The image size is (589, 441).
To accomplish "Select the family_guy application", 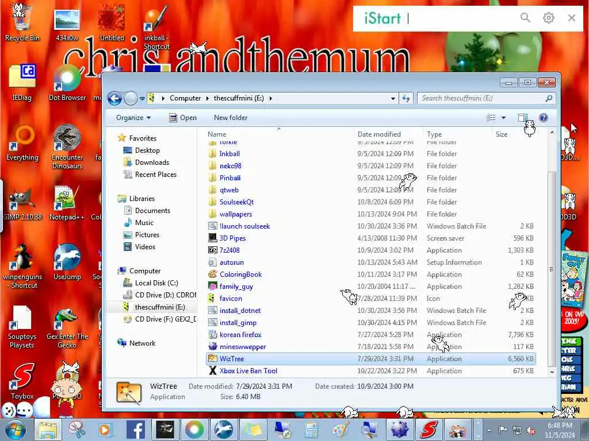I will pyautogui.click(x=371, y=287).
